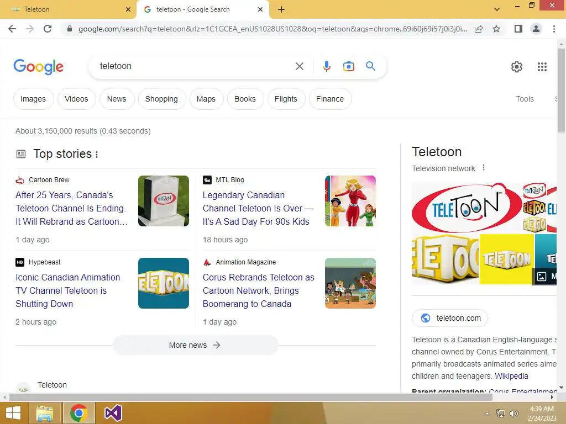This screenshot has height=424, width=566.
Task: Open the volume control
Action: pyautogui.click(x=513, y=414)
